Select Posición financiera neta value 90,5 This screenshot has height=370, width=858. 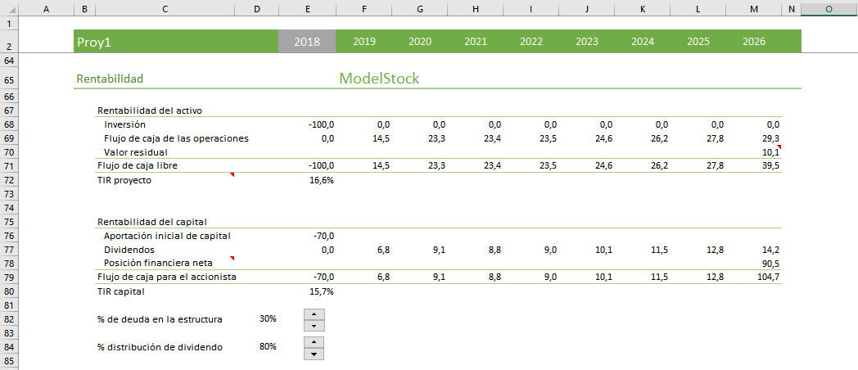coord(769,263)
